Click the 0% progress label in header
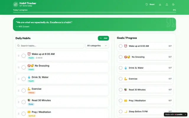The width and height of the screenshot is (189, 118). pos(175,10)
